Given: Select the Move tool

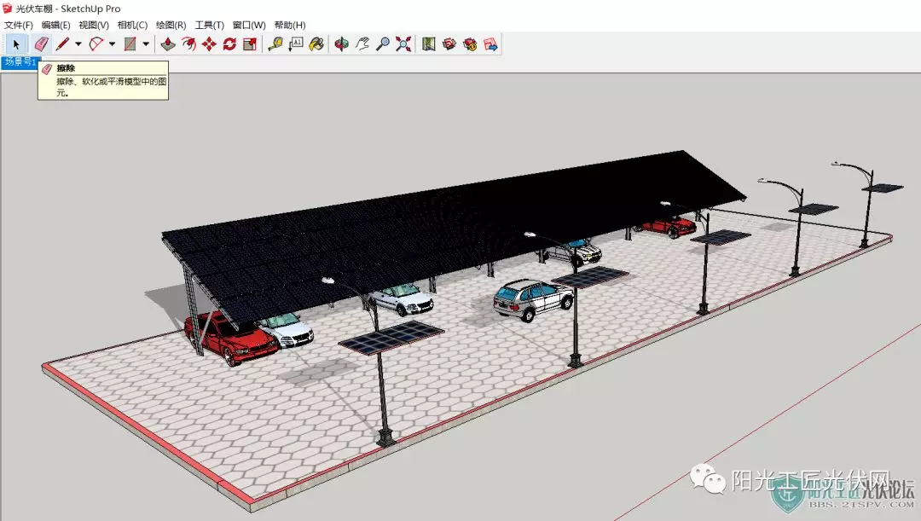Looking at the screenshot, I should (209, 44).
